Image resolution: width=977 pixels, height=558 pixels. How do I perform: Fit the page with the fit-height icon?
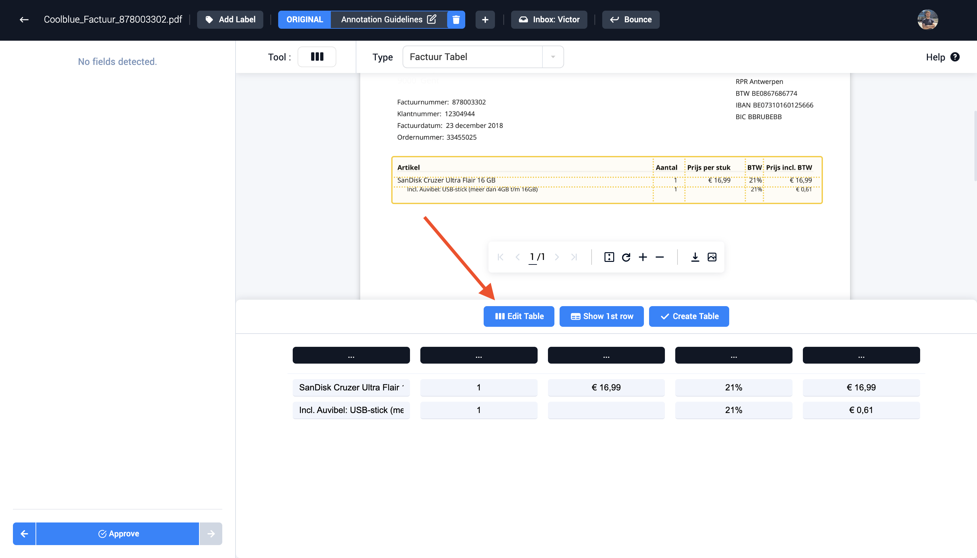(x=609, y=257)
